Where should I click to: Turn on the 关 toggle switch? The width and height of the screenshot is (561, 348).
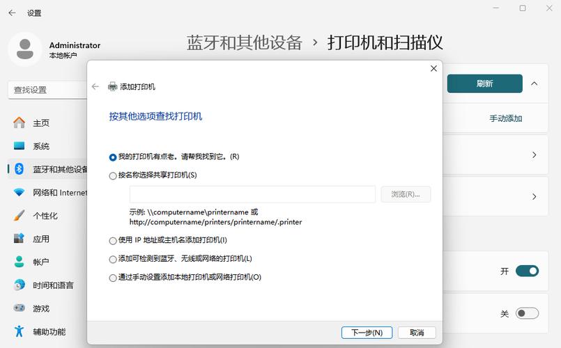point(527,313)
